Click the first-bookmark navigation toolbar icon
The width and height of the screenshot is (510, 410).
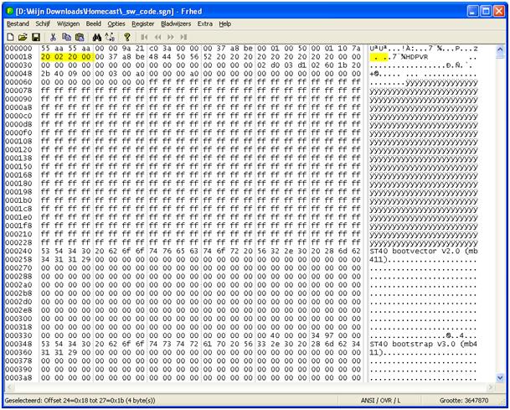click(x=144, y=37)
